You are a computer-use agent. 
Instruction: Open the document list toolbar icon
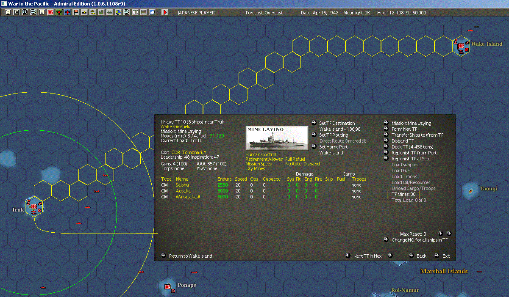[16, 12]
